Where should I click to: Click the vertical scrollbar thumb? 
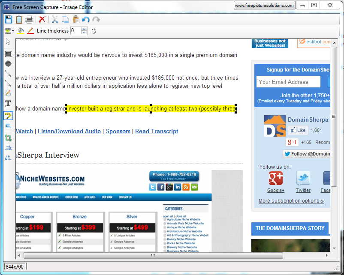(x=334, y=117)
